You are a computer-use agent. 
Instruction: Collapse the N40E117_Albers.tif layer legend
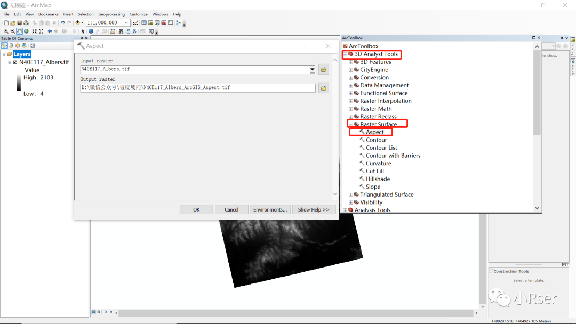click(10, 62)
